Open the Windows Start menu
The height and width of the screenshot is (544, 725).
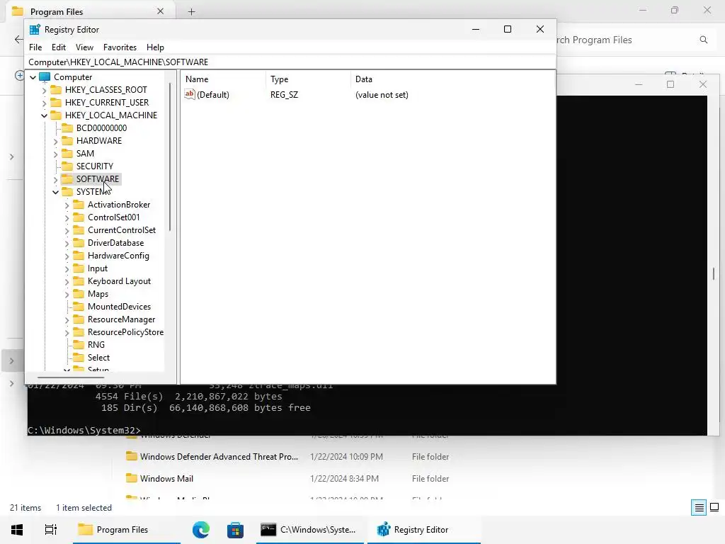click(17, 530)
